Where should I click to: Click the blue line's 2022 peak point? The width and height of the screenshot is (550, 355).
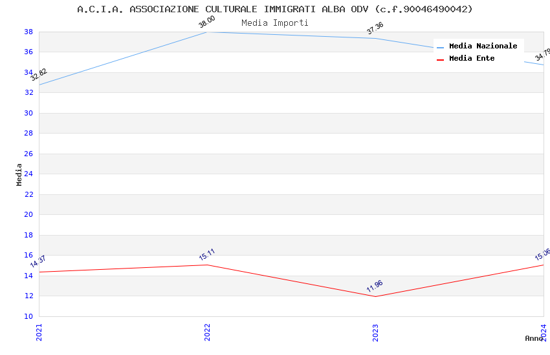(x=207, y=32)
